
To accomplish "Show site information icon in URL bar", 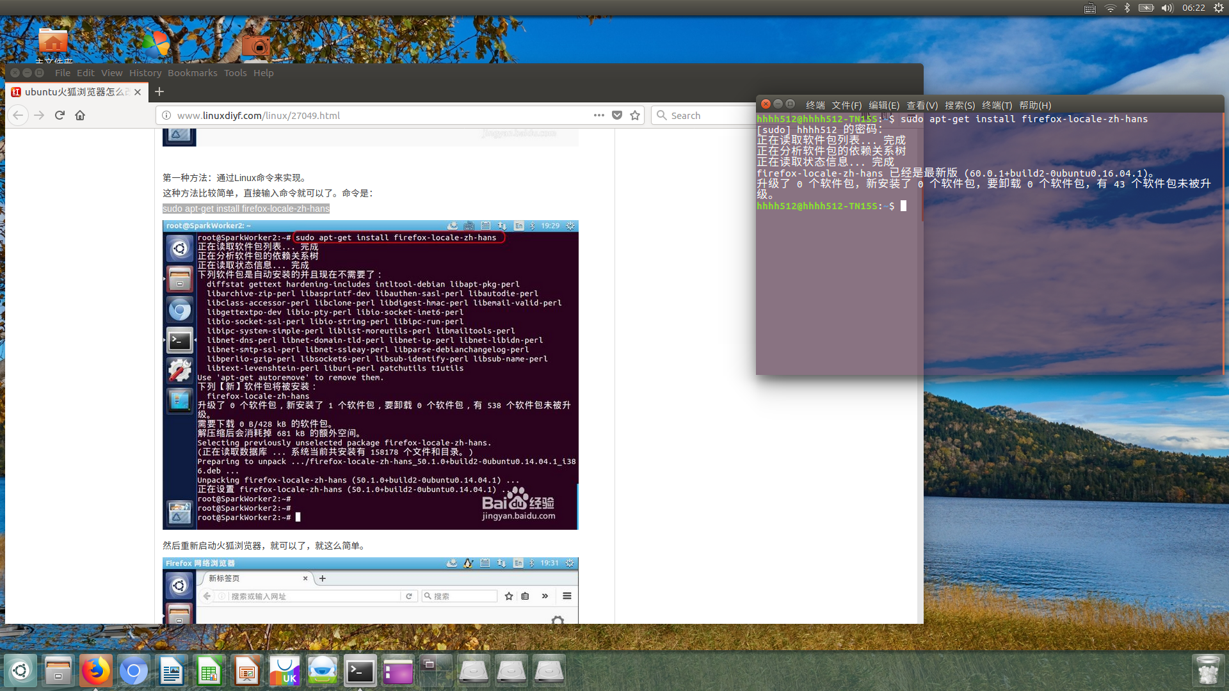I will click(x=166, y=115).
